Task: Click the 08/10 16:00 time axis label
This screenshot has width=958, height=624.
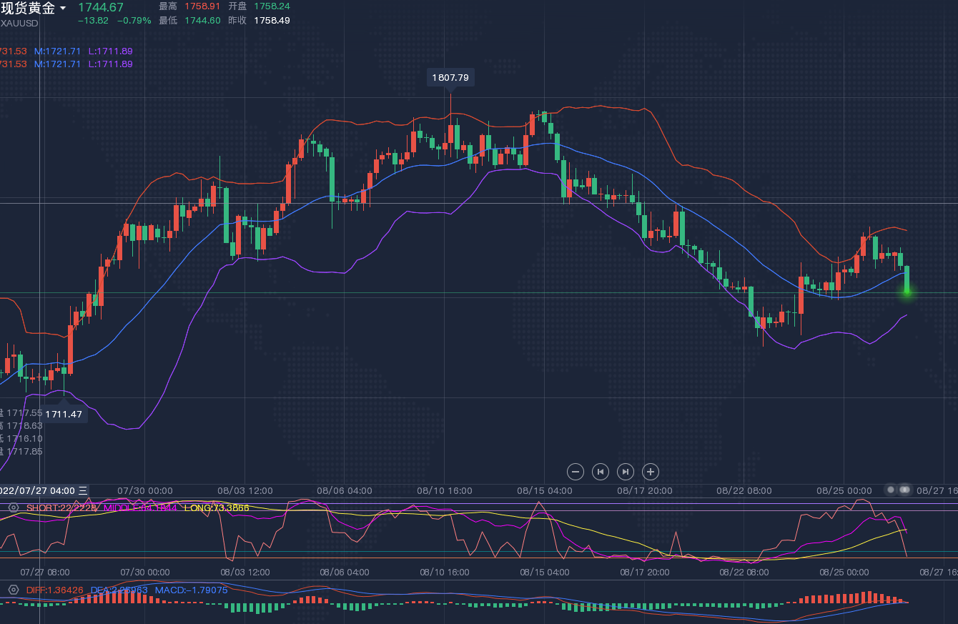Action: [444, 490]
